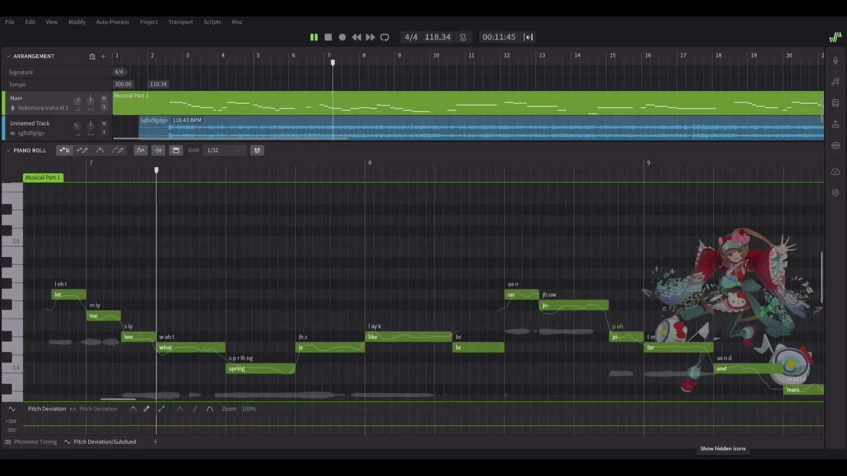Open the Library book panel in sidebar

pos(836,102)
